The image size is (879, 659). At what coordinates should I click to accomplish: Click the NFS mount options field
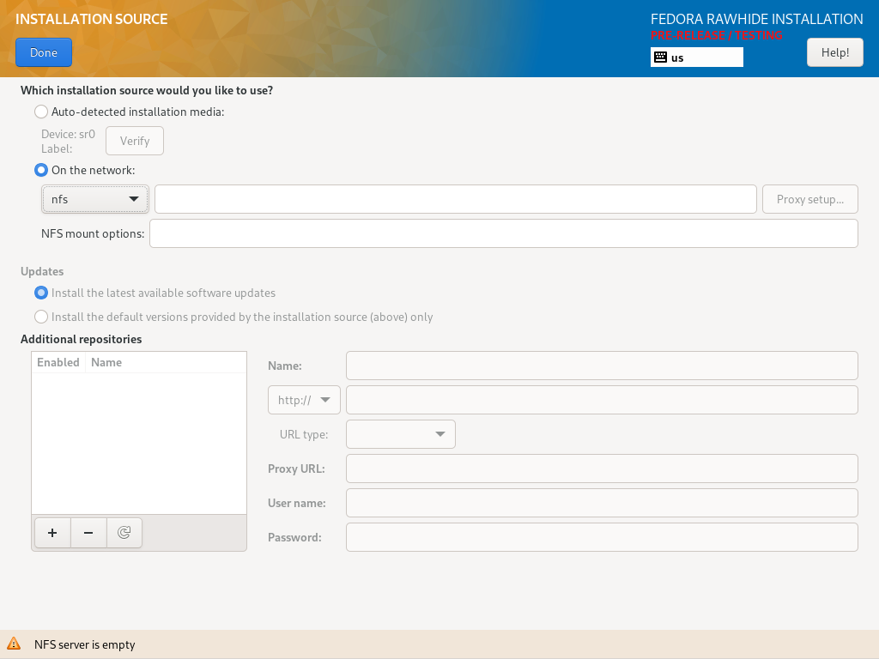coord(503,233)
